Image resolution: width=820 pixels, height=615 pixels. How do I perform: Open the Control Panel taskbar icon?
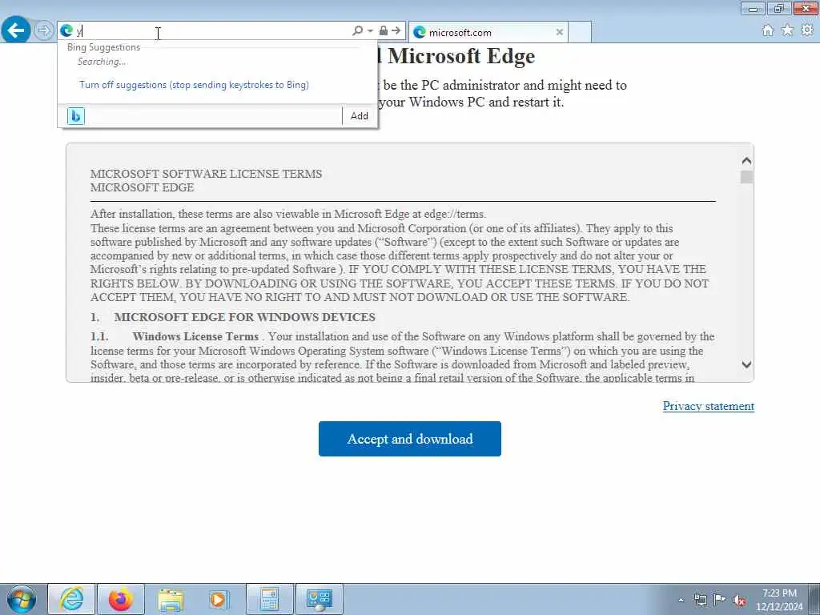(320, 599)
